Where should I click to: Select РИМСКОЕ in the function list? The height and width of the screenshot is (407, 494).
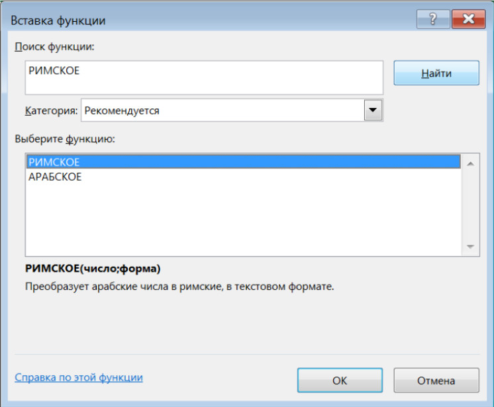(243, 161)
